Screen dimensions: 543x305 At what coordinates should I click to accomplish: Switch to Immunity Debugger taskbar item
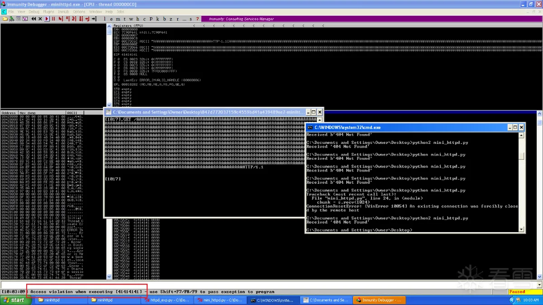378,300
